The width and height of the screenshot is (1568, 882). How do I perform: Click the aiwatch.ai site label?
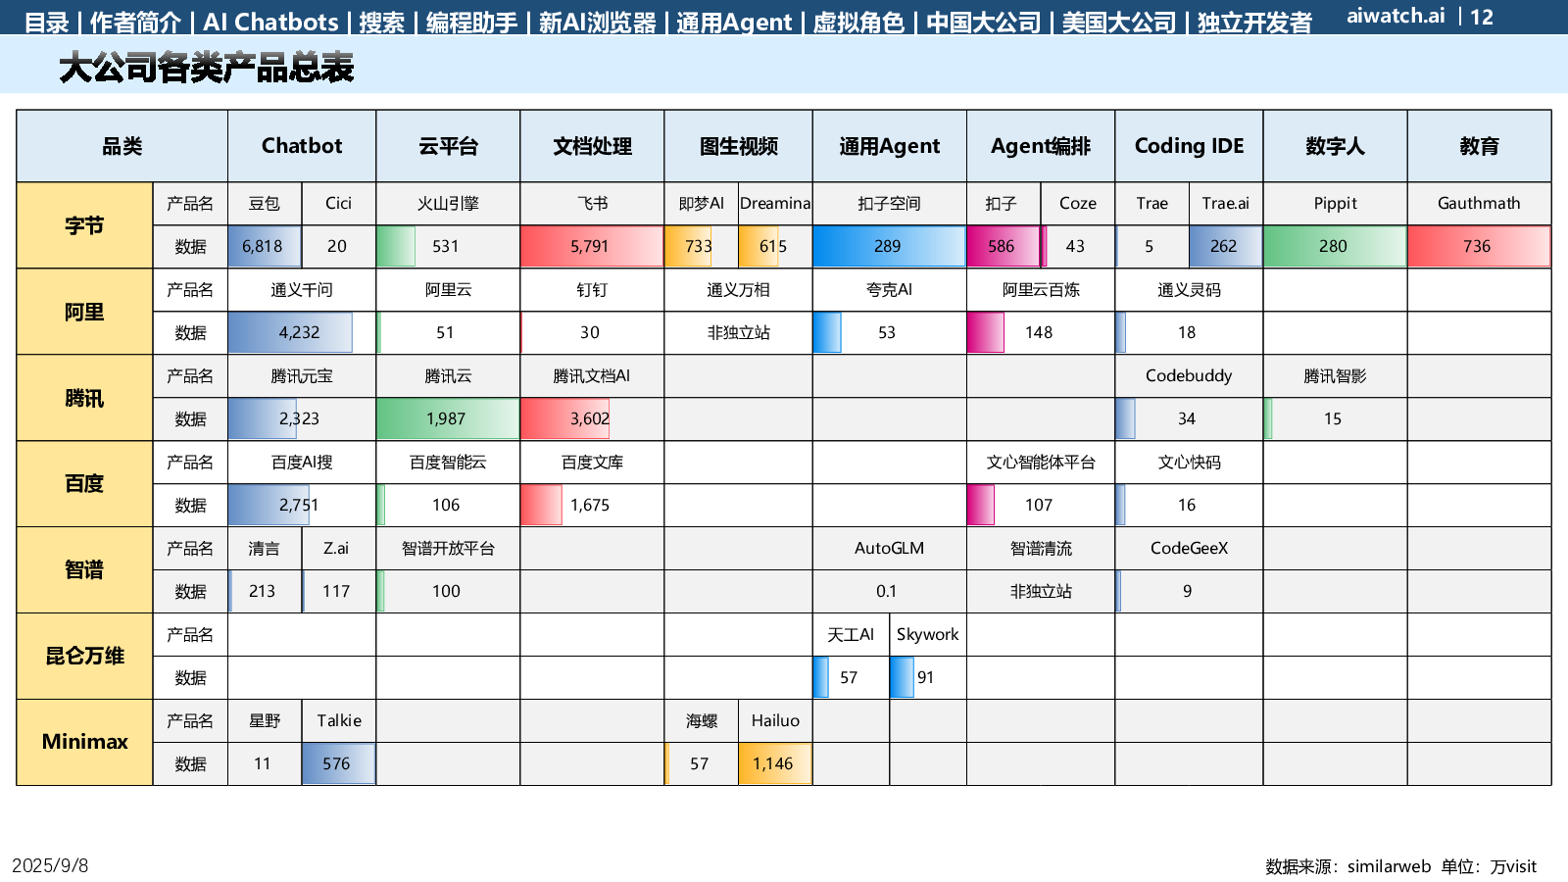tap(1396, 16)
